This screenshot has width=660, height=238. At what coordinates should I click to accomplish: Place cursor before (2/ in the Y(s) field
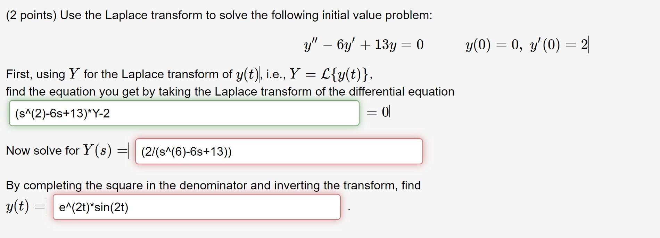pyautogui.click(x=141, y=151)
